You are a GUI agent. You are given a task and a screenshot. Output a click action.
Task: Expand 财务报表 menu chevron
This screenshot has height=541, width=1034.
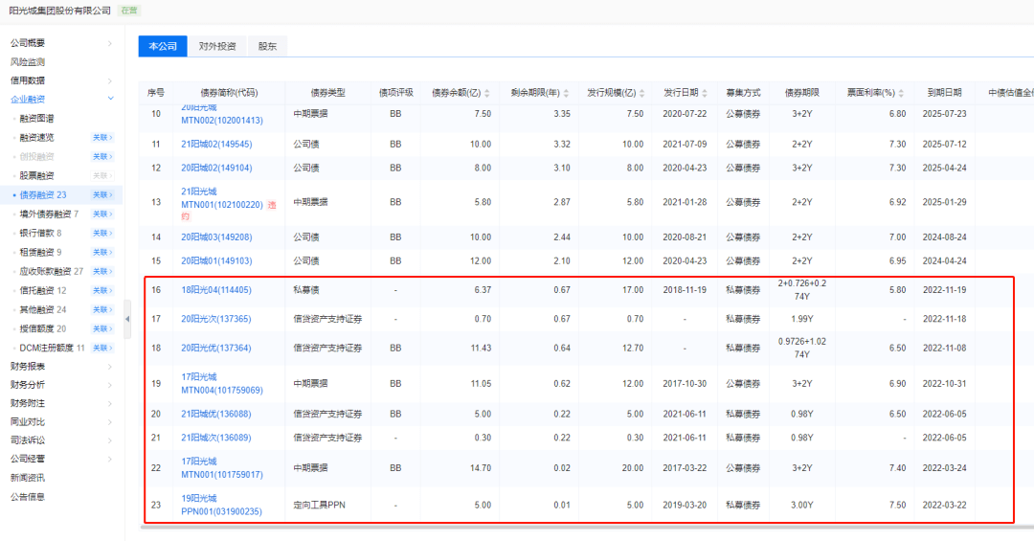pyautogui.click(x=110, y=367)
